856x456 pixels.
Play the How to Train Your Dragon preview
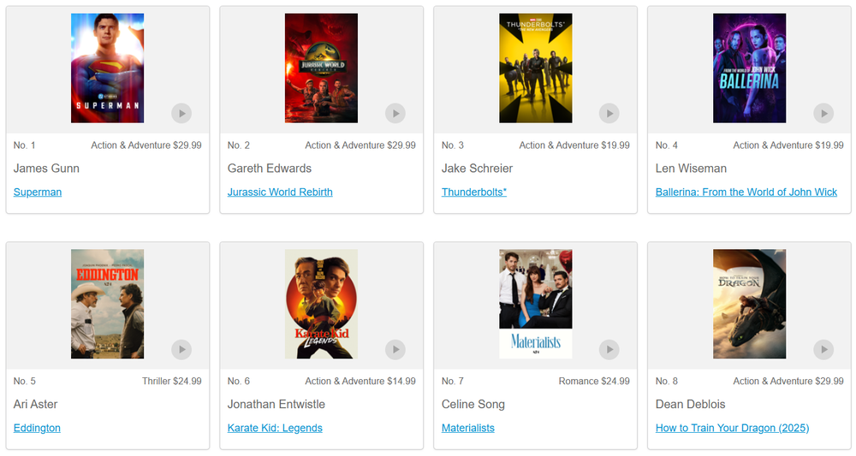click(823, 350)
